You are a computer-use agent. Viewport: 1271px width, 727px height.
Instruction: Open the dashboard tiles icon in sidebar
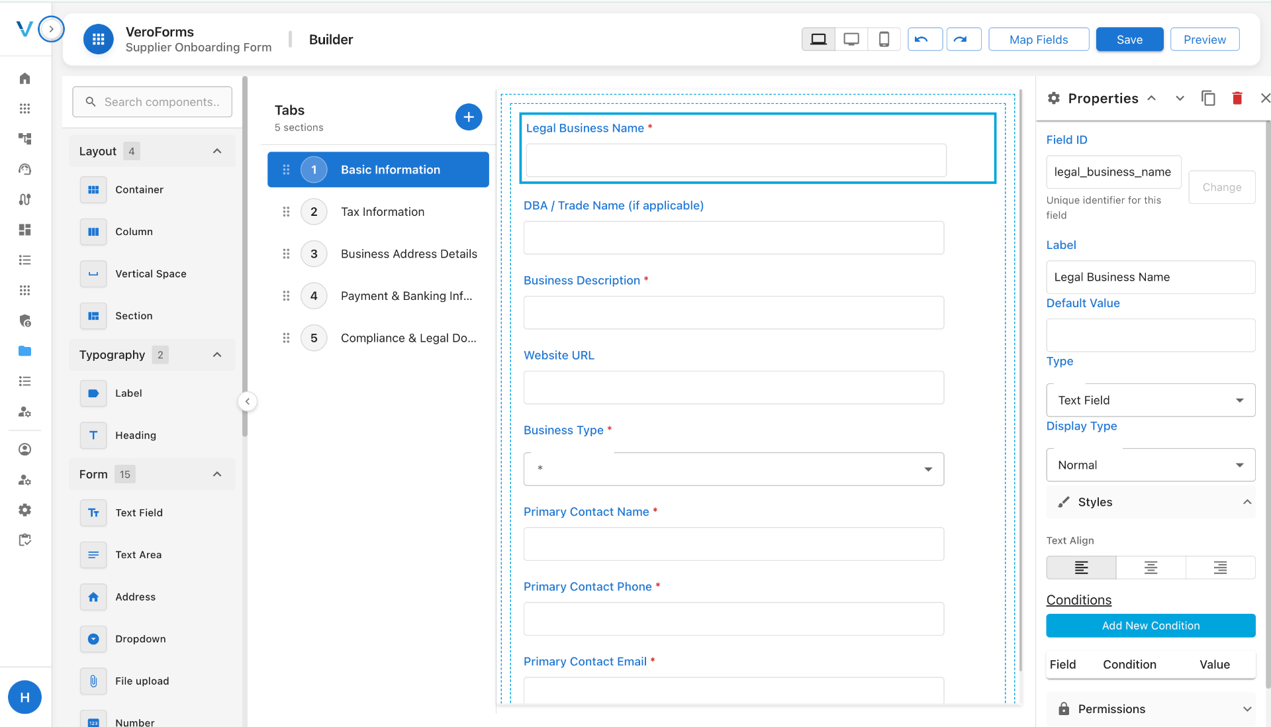(x=24, y=230)
